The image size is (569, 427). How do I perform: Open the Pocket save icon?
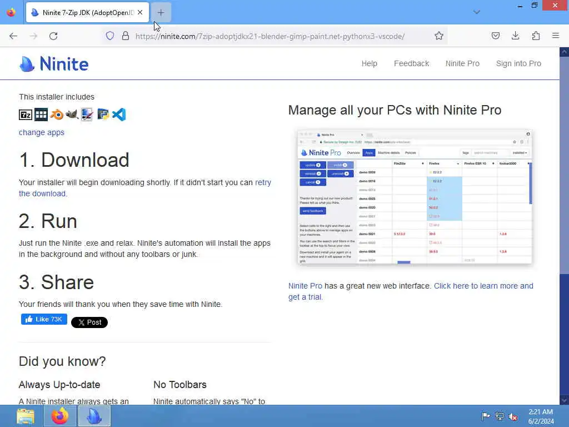(x=496, y=36)
